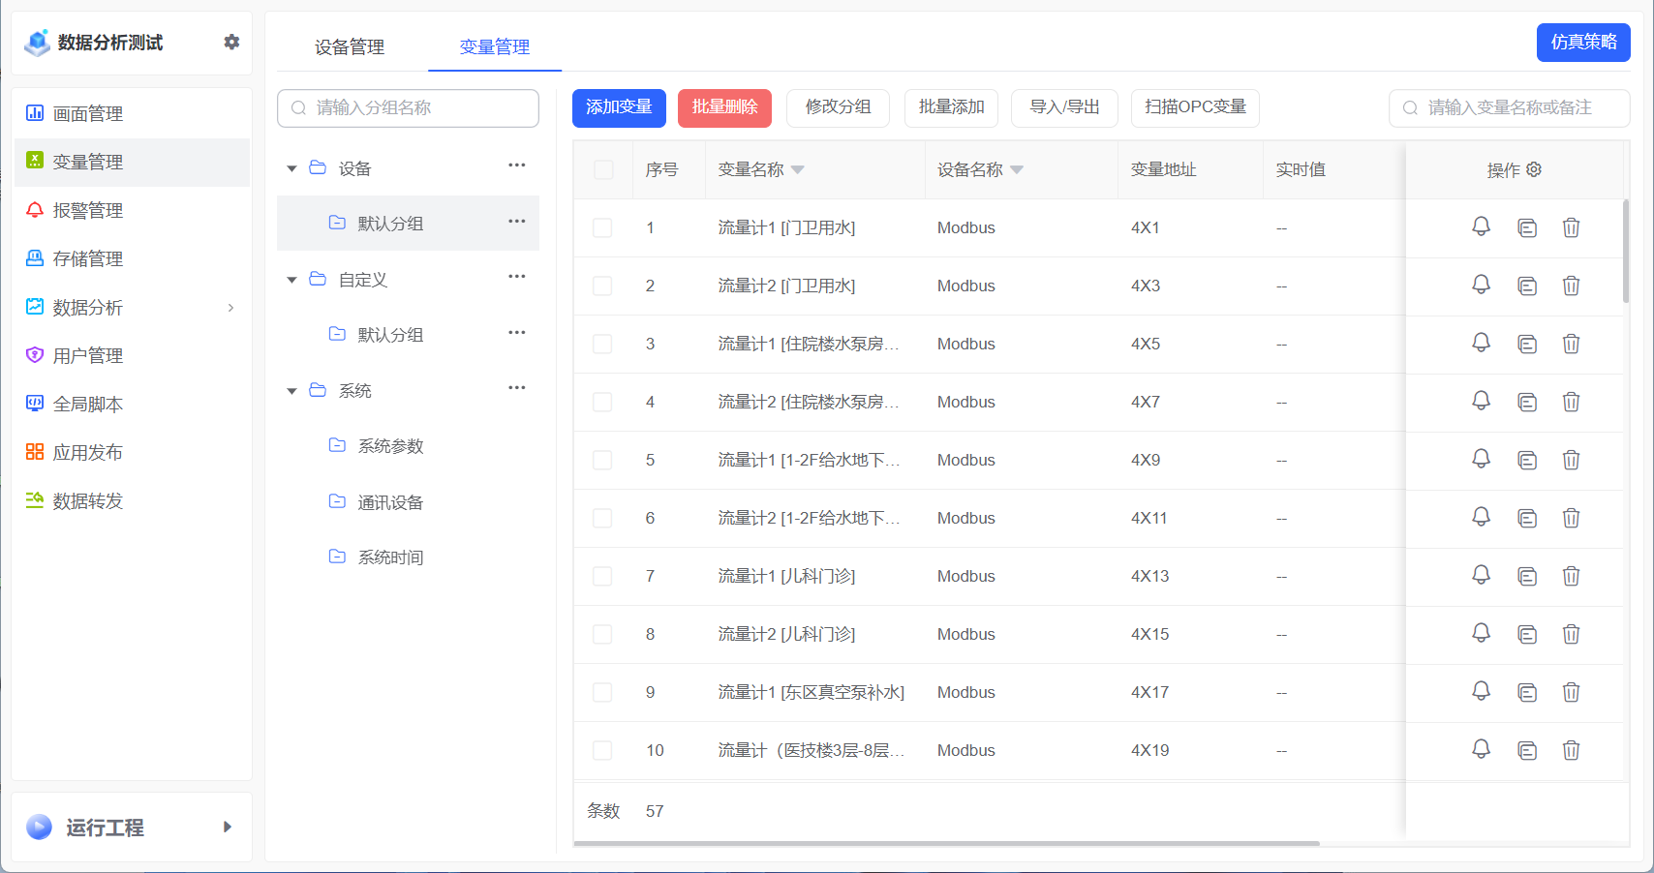This screenshot has height=873, width=1654.
Task: Open 仿真策略 in the top right
Action: tap(1582, 43)
